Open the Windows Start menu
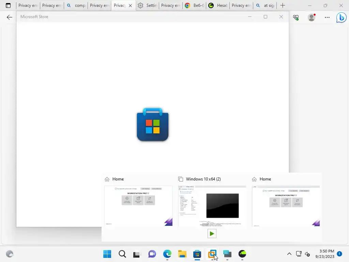 pyautogui.click(x=107, y=254)
